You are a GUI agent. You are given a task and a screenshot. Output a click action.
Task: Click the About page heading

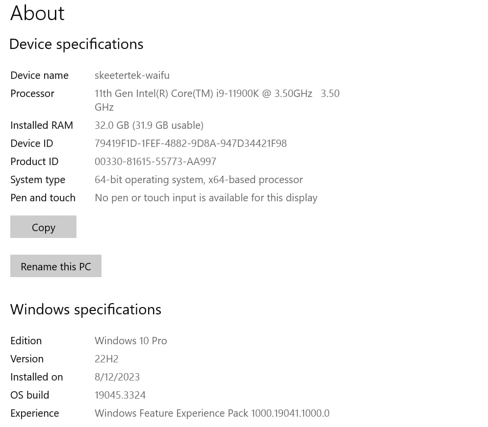[x=37, y=13]
